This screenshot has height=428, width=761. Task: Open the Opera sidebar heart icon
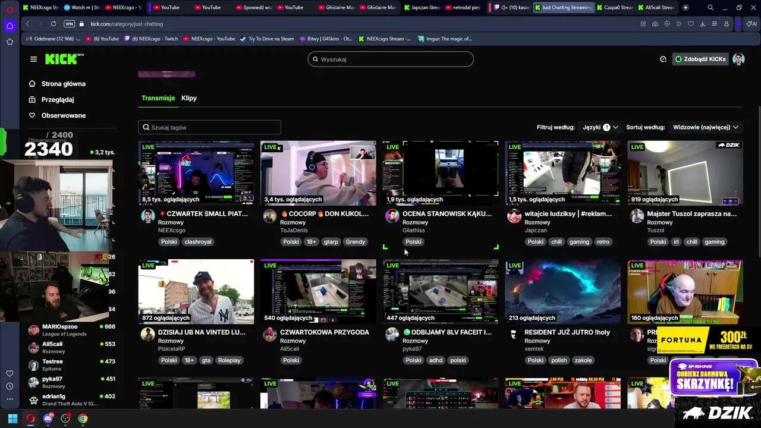(10, 373)
